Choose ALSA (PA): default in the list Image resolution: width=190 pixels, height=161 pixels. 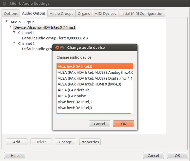click(95, 90)
